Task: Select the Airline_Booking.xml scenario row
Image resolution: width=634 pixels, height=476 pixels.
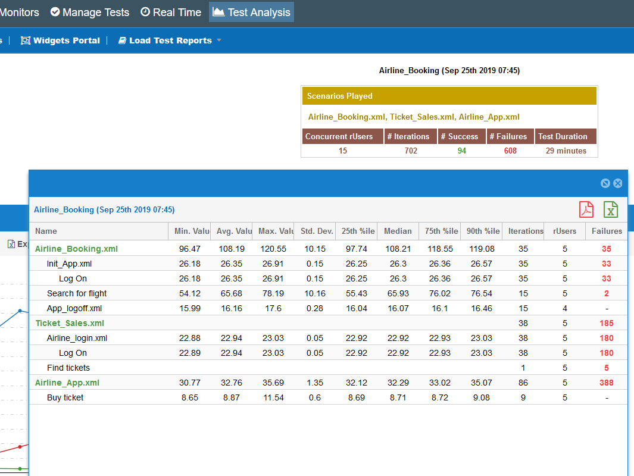Action: coord(329,249)
